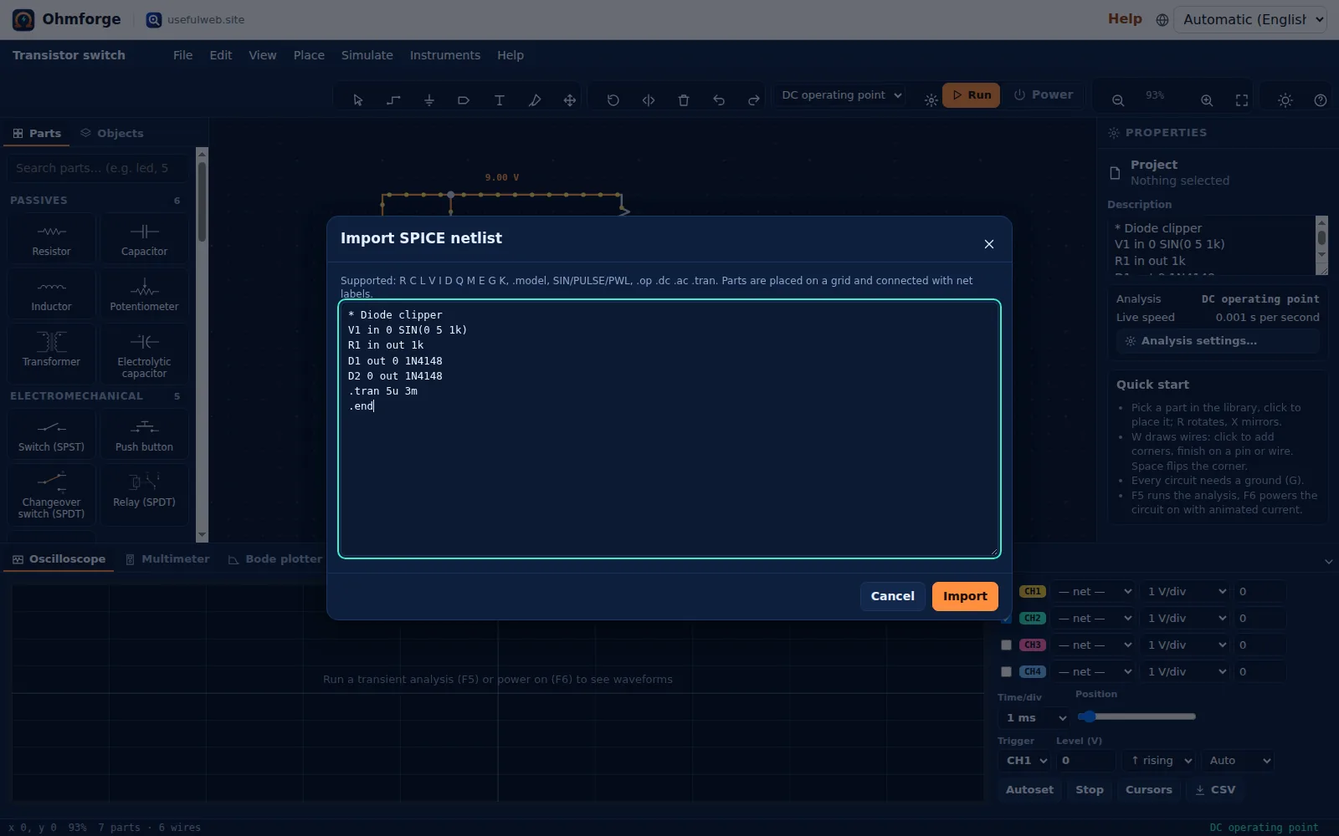Click the orange Import button
Viewport: 1339px width, 836px height.
[x=965, y=596]
